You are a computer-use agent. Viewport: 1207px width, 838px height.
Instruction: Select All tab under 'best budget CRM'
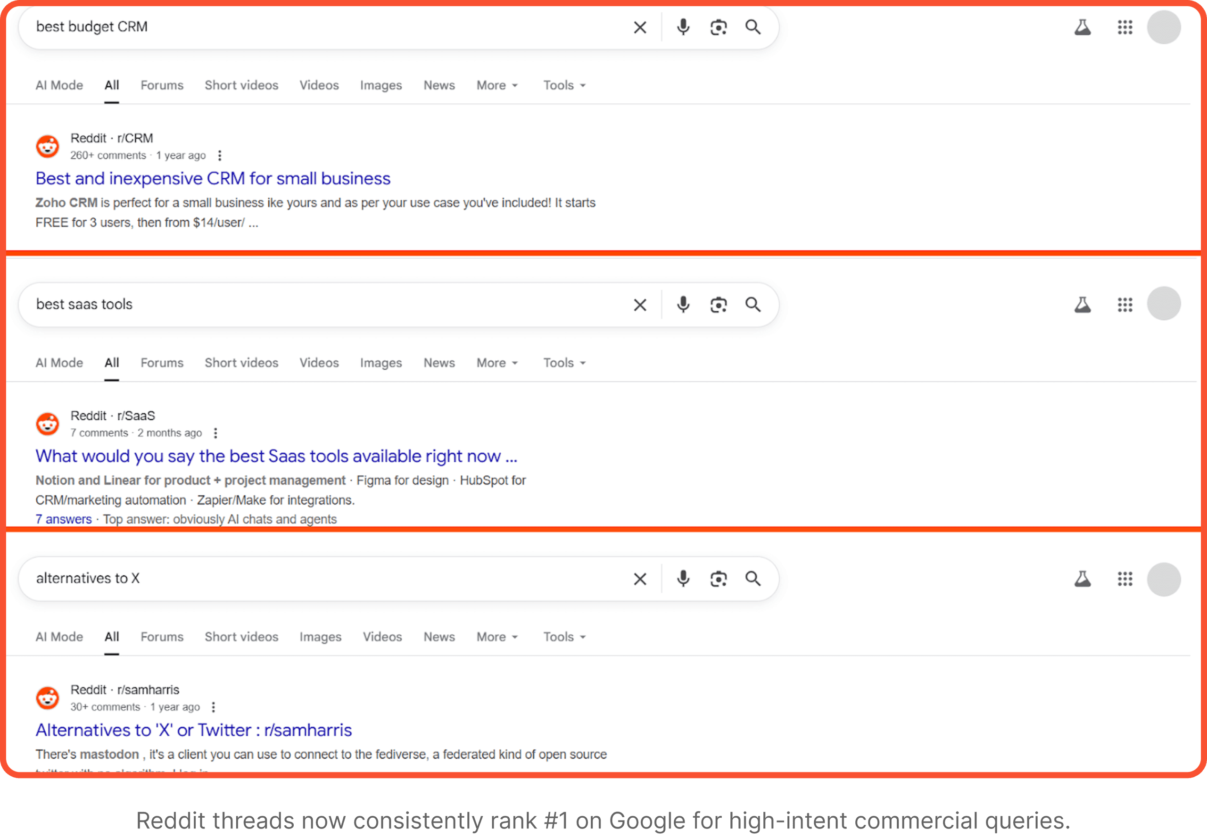[x=112, y=85]
